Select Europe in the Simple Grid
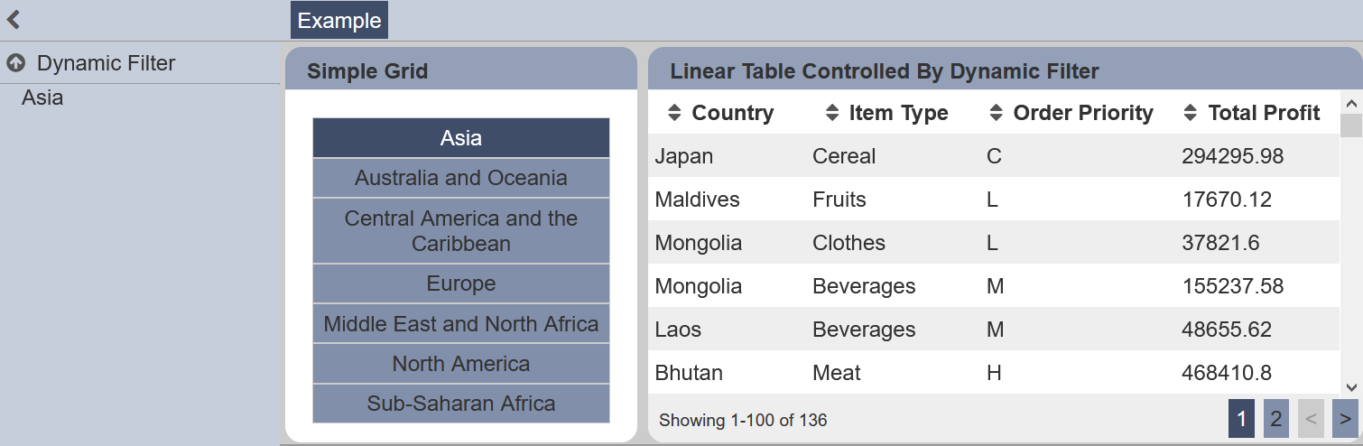Screen dimensions: 1363x446 [461, 283]
